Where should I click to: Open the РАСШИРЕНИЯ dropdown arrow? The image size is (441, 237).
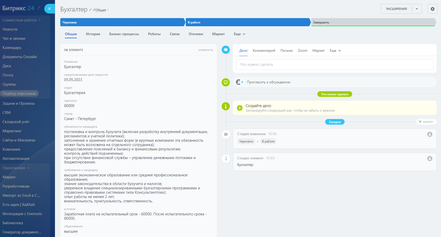417,9
